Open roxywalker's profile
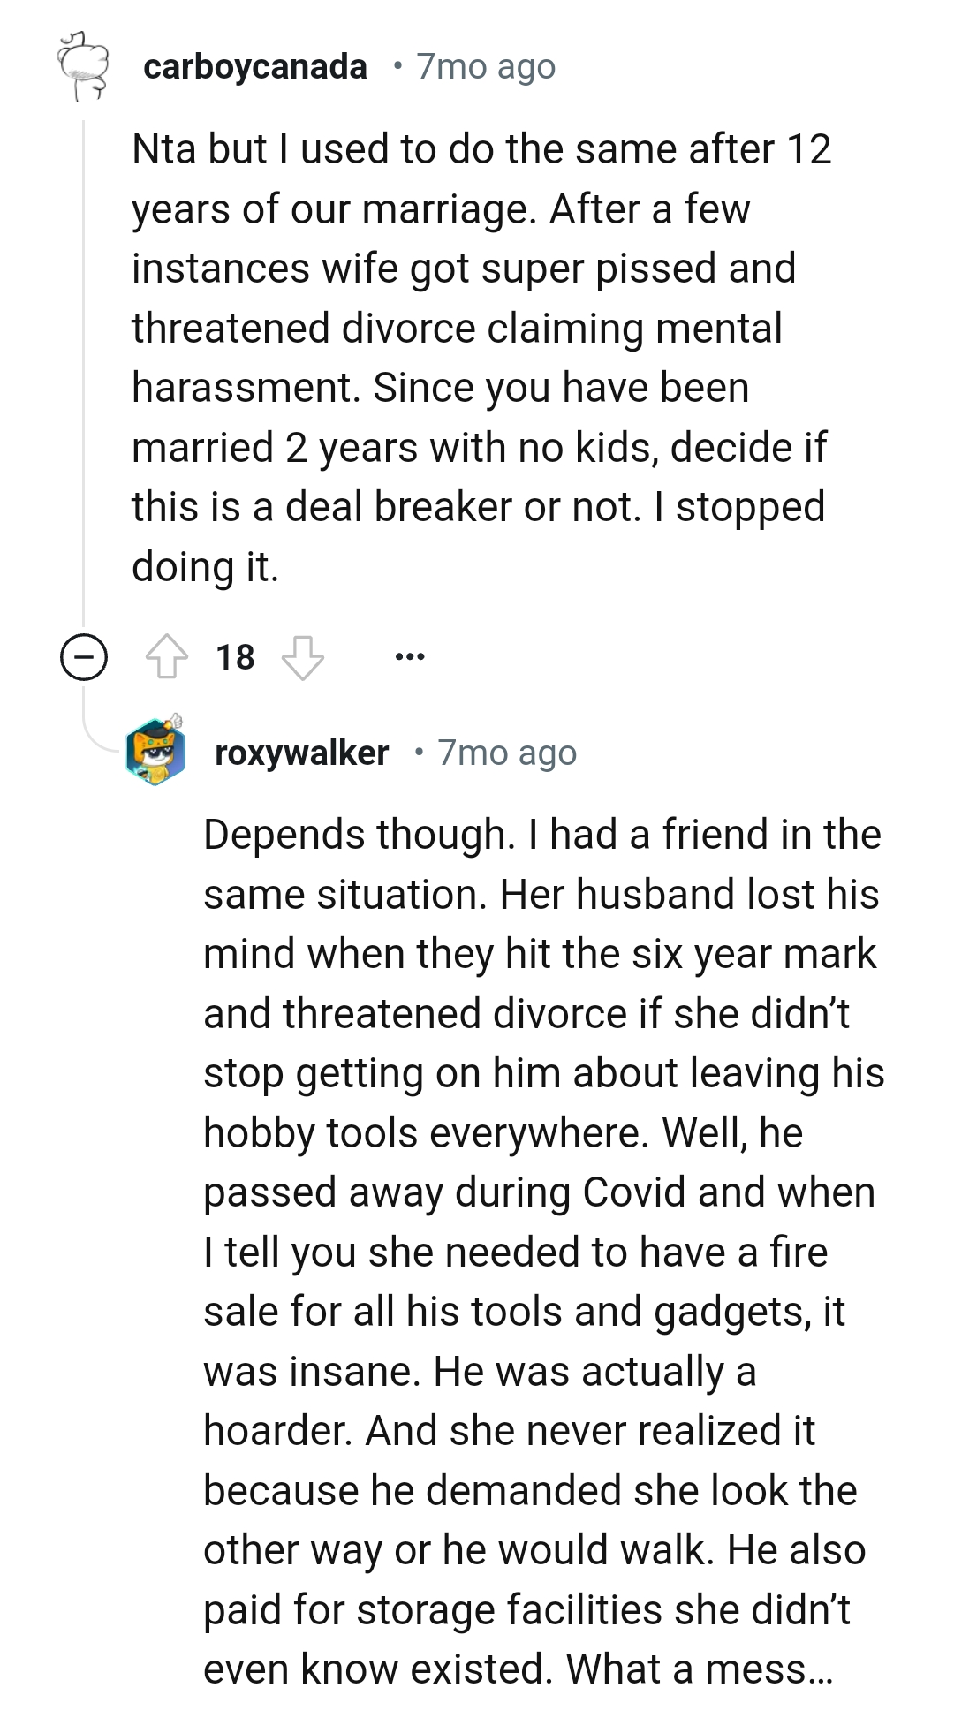954x1718 pixels. coord(302,753)
